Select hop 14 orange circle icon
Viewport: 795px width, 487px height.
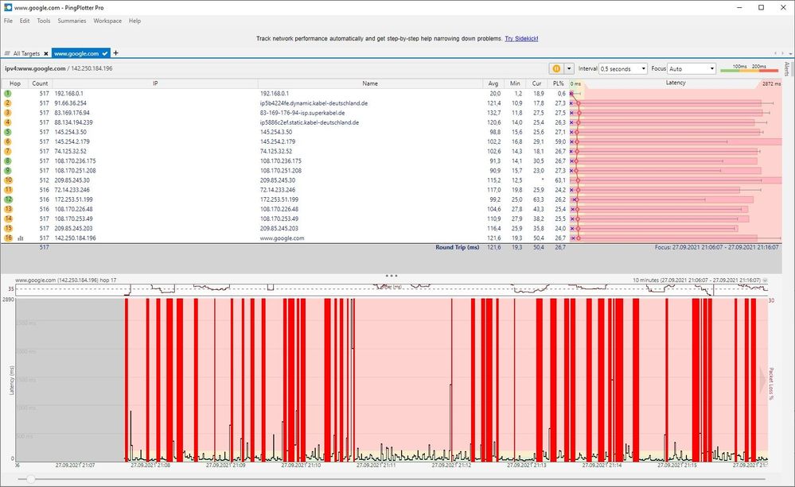(8, 218)
